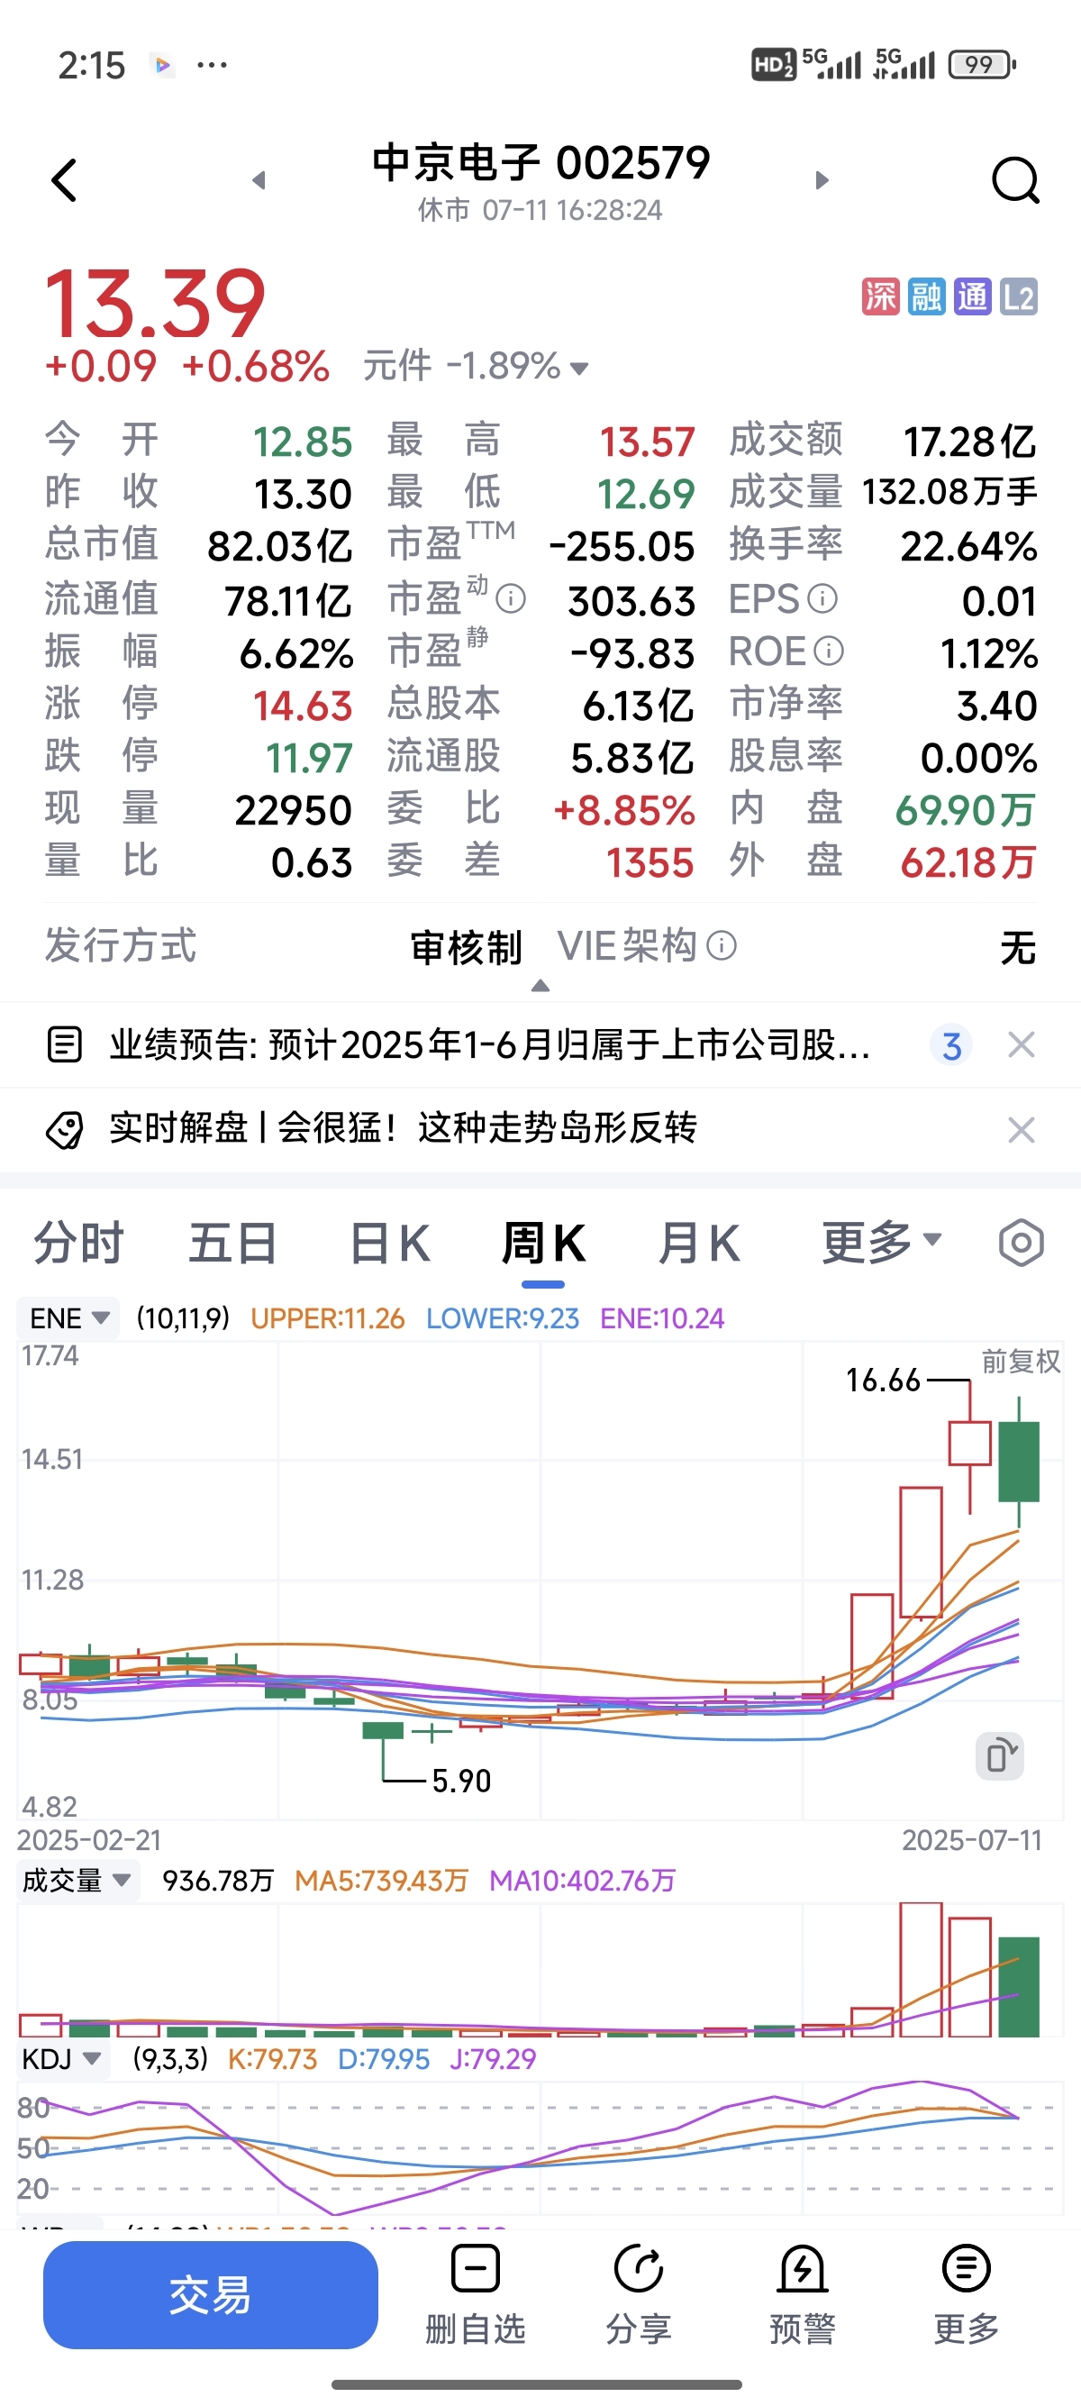Tap the 通 connect badge

coord(972,297)
